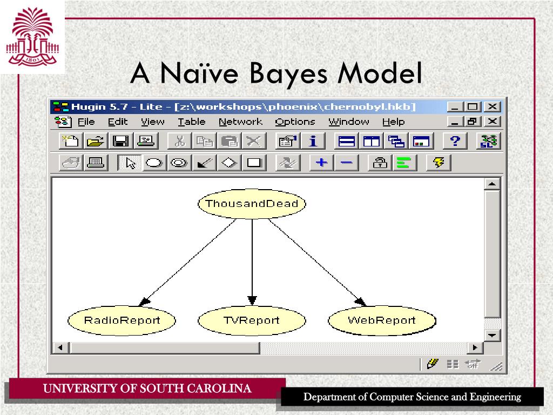
Task: Select the causal link arrow tool
Action: tap(204, 163)
